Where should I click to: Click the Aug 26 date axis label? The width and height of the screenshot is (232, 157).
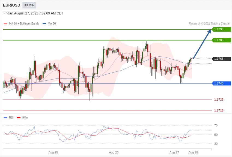(114, 152)
